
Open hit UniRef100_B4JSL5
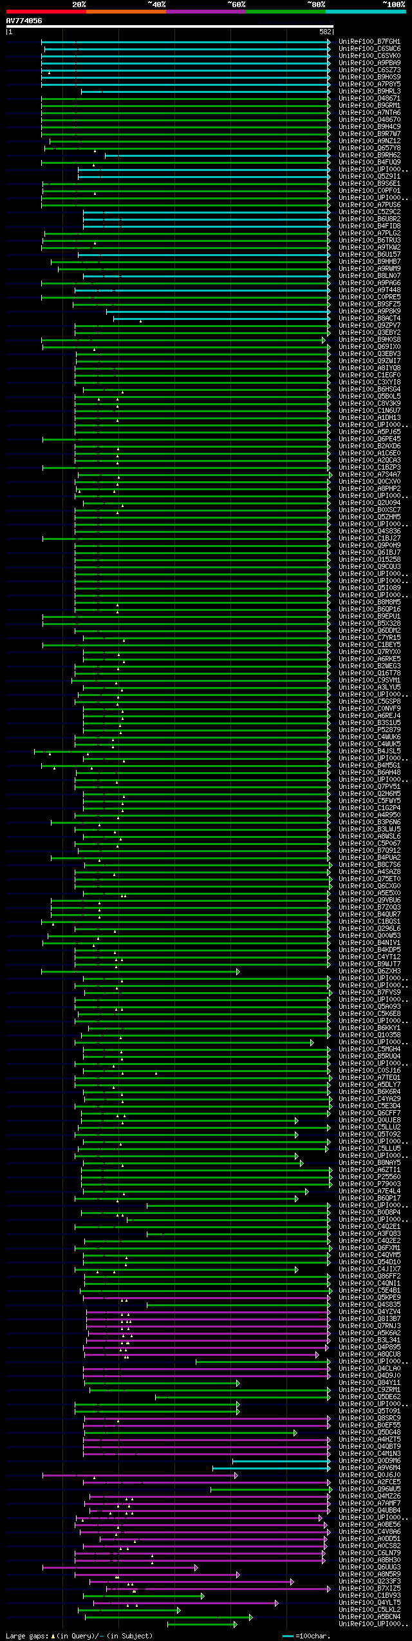pos(370,751)
